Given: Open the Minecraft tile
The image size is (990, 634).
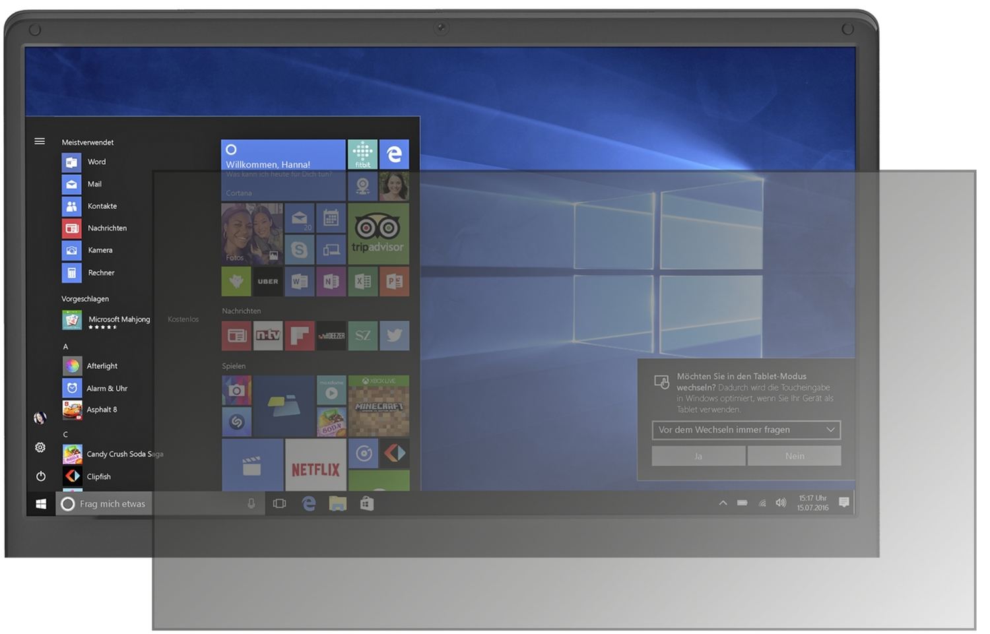Looking at the screenshot, I should (x=378, y=406).
